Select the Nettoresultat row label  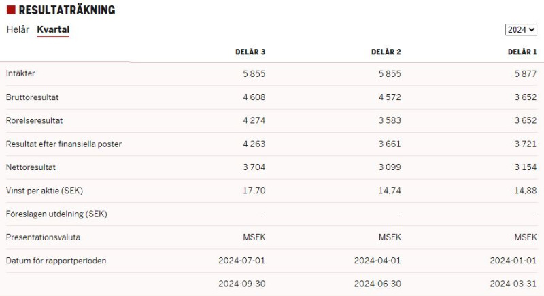[31, 167]
